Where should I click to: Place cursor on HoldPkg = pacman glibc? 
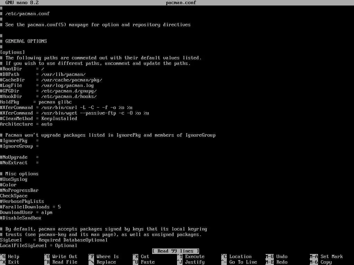click(36, 102)
